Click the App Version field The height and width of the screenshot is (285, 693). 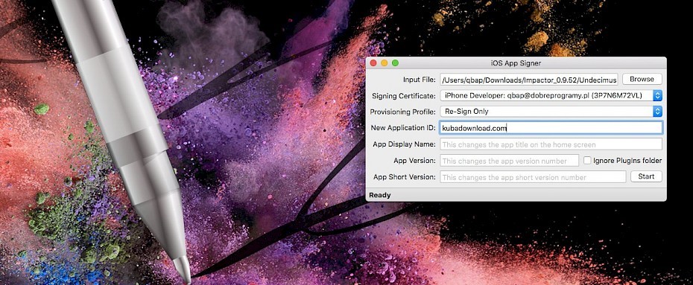tap(509, 161)
